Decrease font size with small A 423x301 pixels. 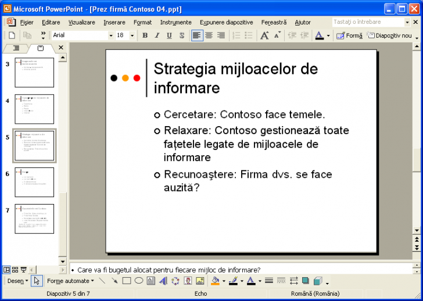click(277, 35)
